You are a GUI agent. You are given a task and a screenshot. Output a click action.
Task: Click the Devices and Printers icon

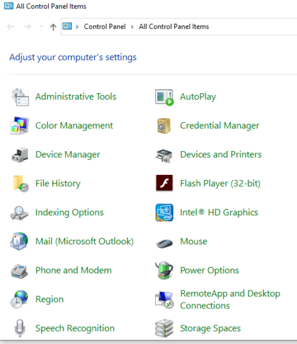pos(164,156)
